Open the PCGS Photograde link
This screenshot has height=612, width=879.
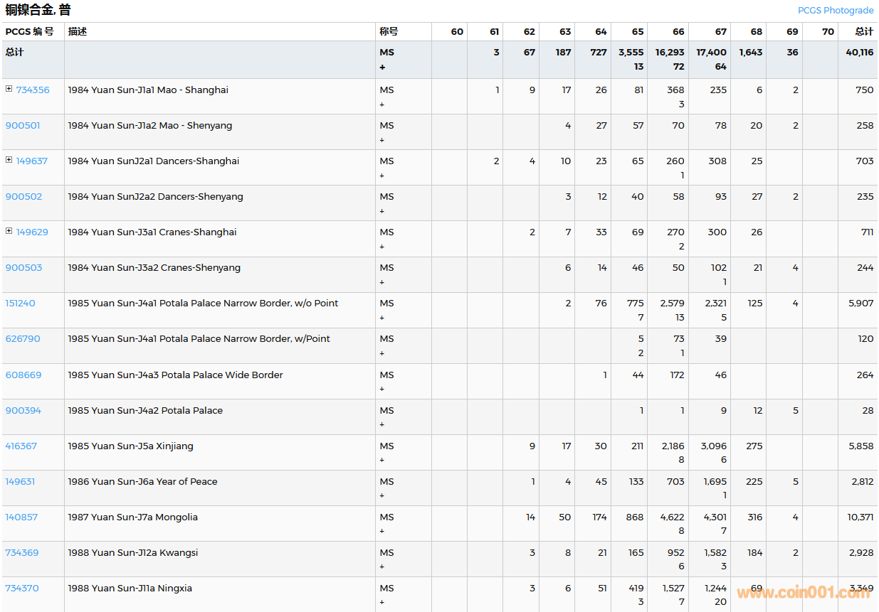pos(835,11)
